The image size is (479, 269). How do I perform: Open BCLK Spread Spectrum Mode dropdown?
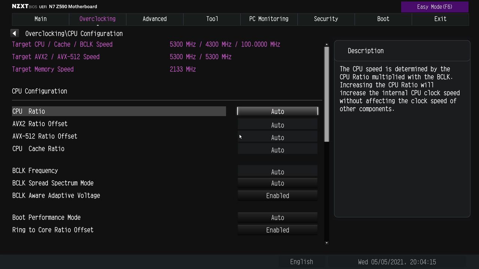click(278, 183)
